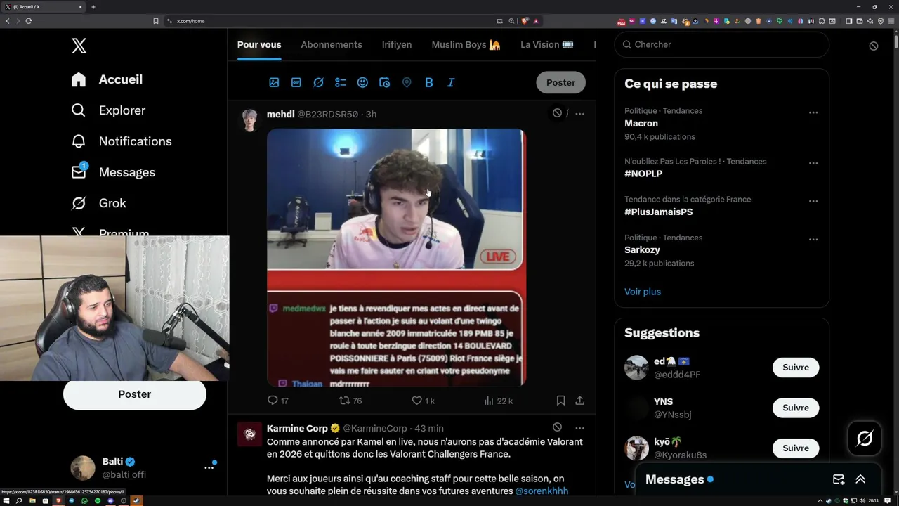Add a GIF to the post
Viewport: 899px width, 506px height.
coord(296,82)
